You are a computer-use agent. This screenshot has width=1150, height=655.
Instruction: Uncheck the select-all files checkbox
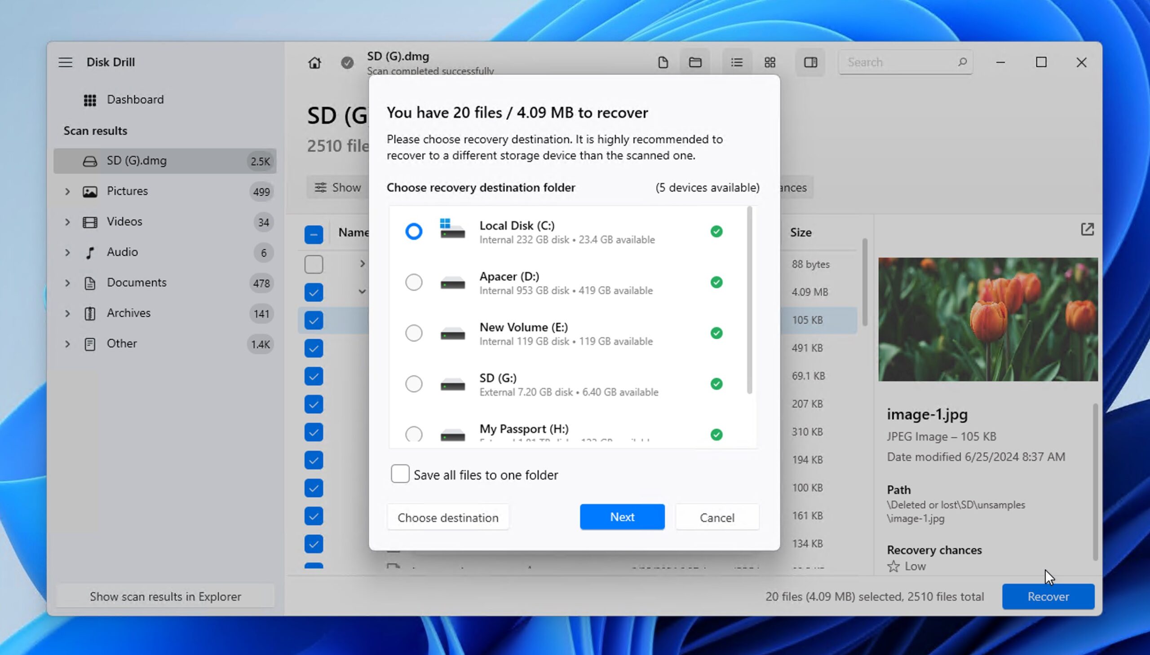click(314, 234)
